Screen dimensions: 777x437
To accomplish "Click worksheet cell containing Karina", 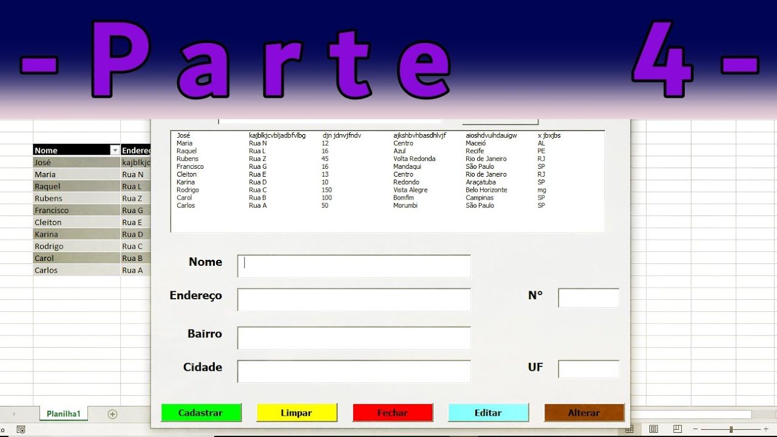I will [76, 234].
